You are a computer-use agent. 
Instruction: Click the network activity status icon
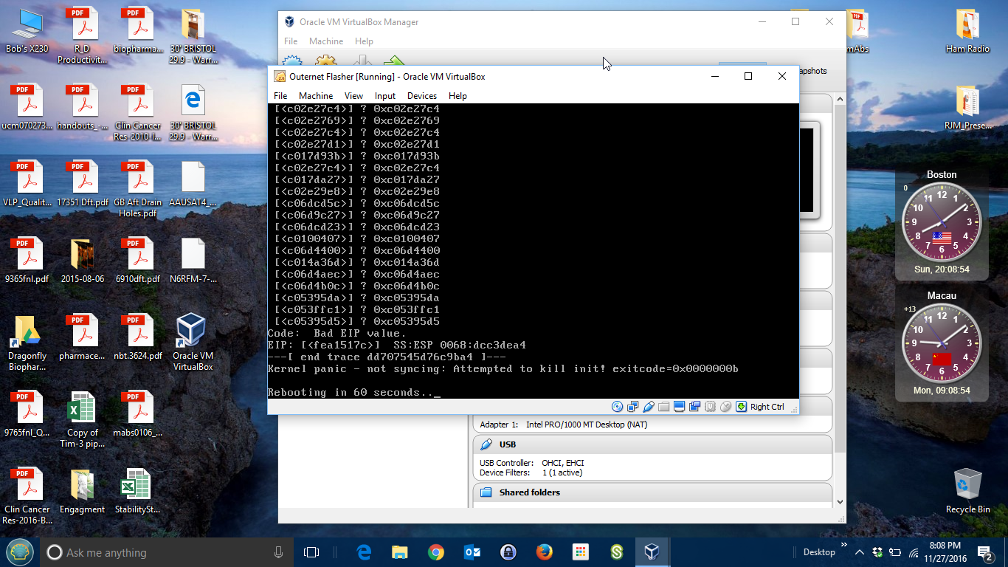(x=633, y=407)
